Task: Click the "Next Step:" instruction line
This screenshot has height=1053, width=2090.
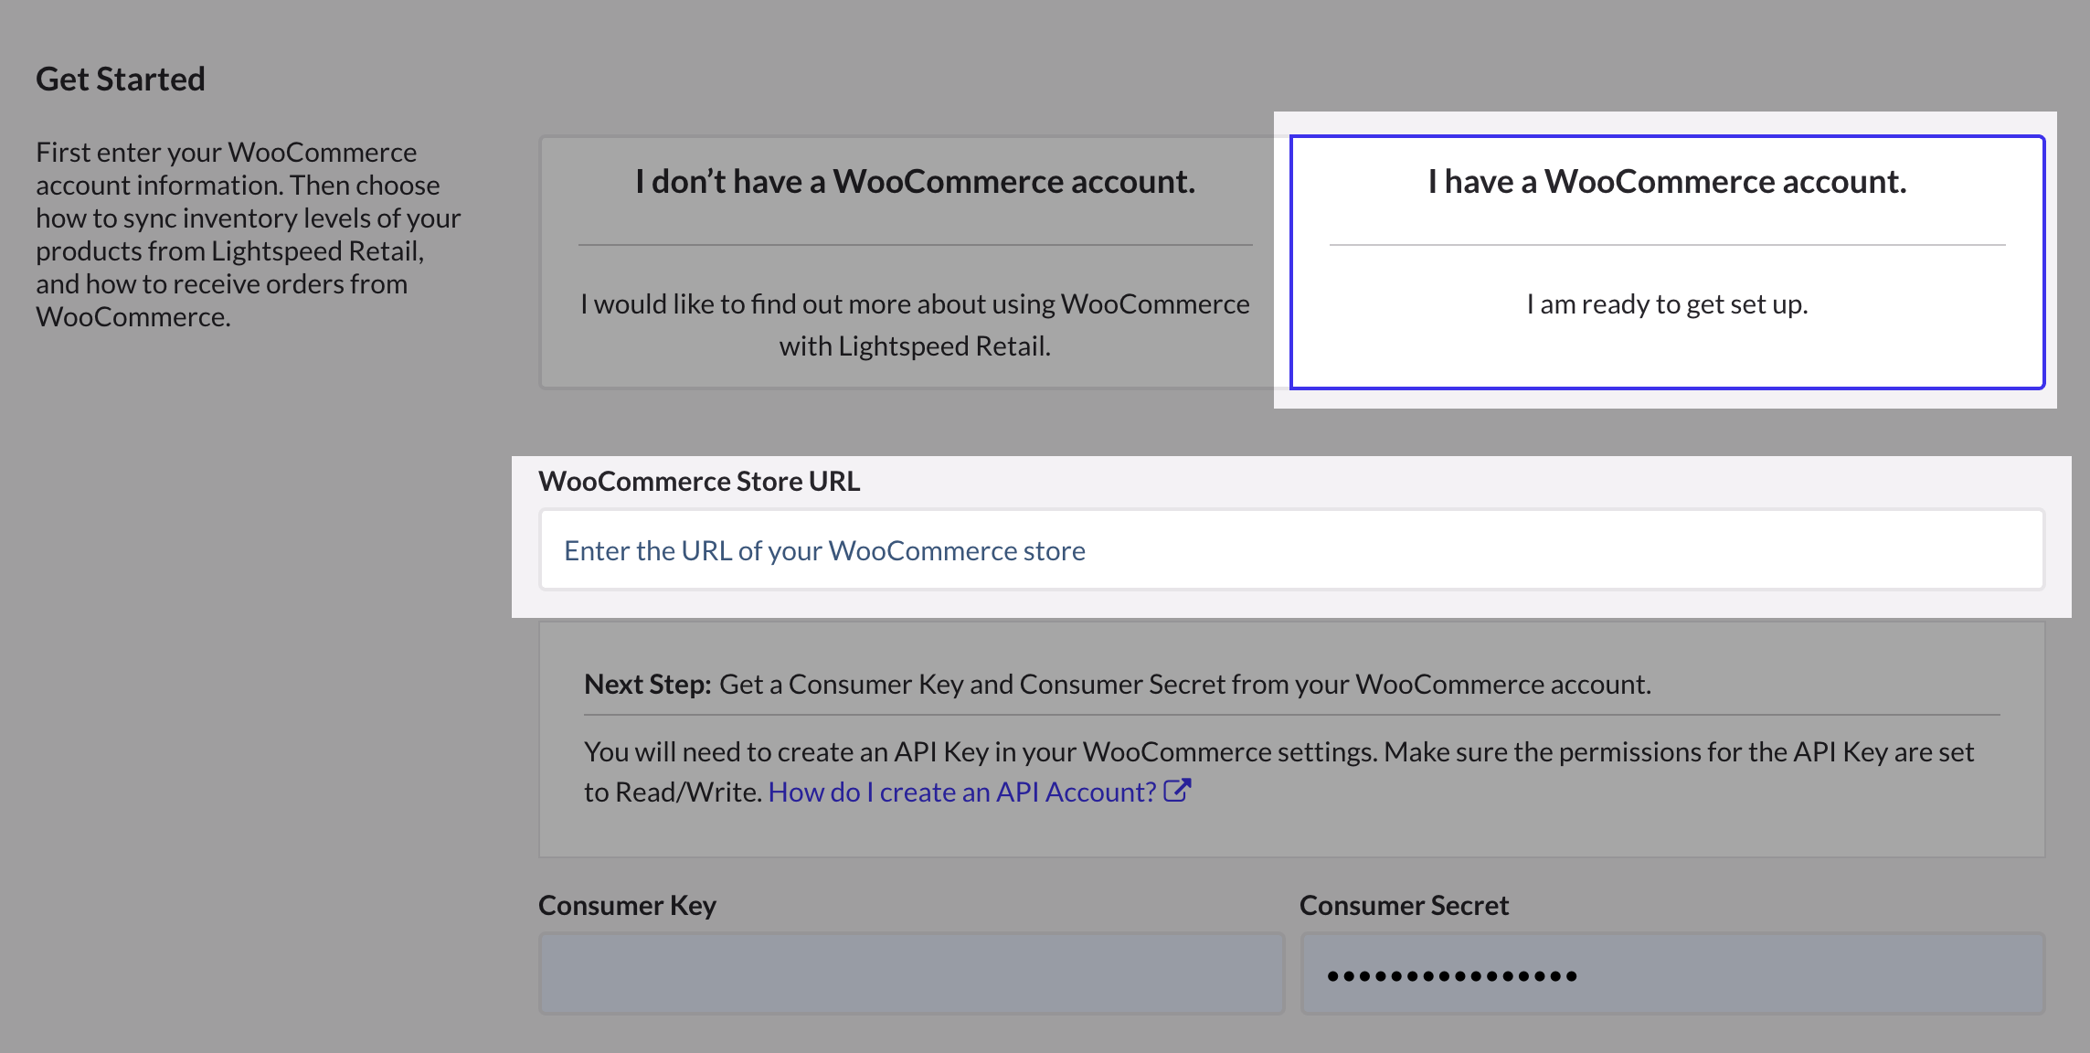Action: click(1118, 684)
